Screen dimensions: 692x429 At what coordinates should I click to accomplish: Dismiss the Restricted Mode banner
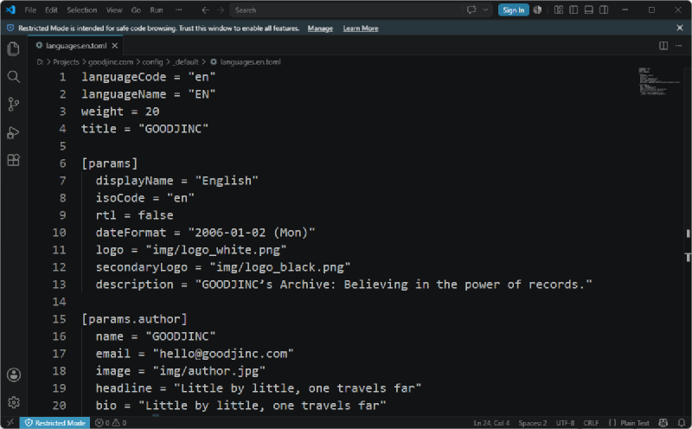pyautogui.click(x=680, y=28)
